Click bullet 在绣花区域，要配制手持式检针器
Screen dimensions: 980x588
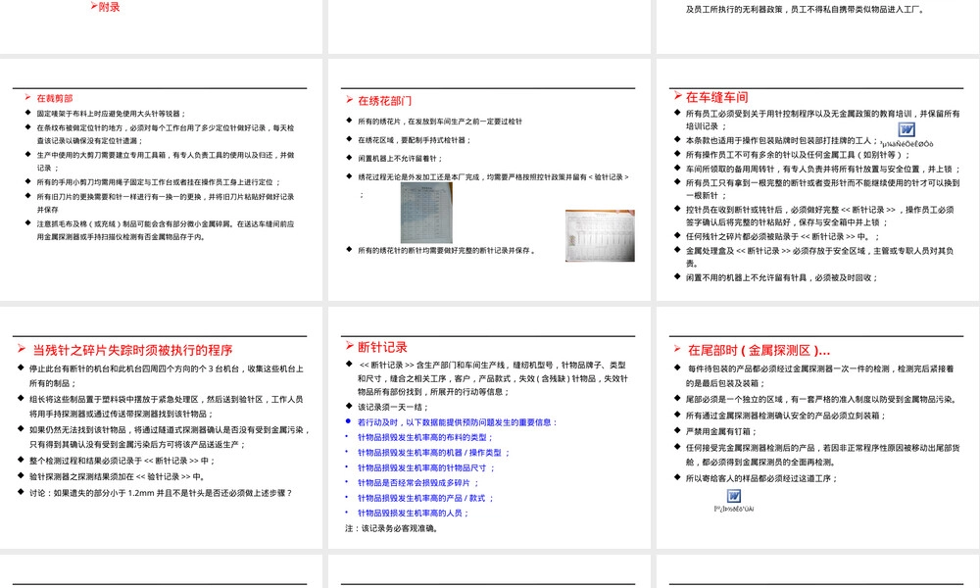pos(415,140)
